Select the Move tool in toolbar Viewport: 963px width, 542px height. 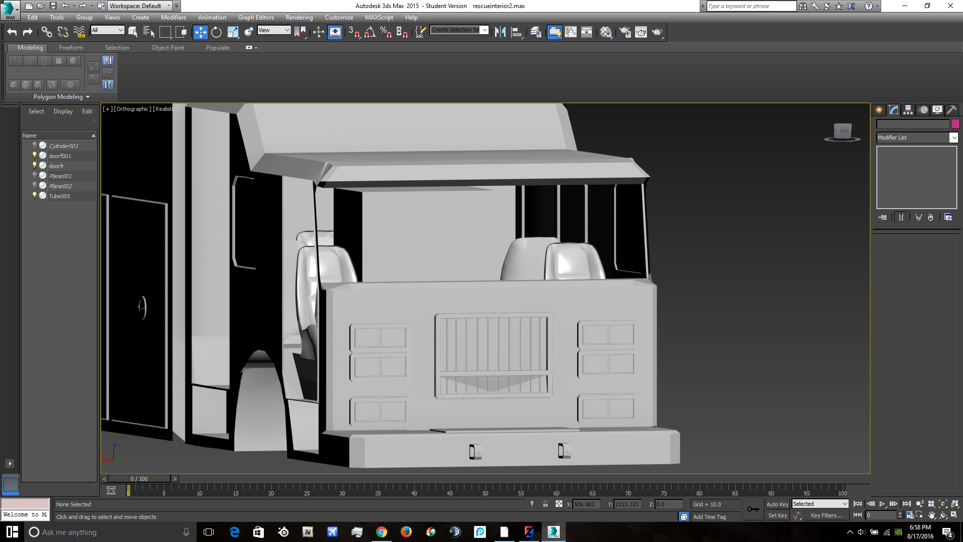200,32
